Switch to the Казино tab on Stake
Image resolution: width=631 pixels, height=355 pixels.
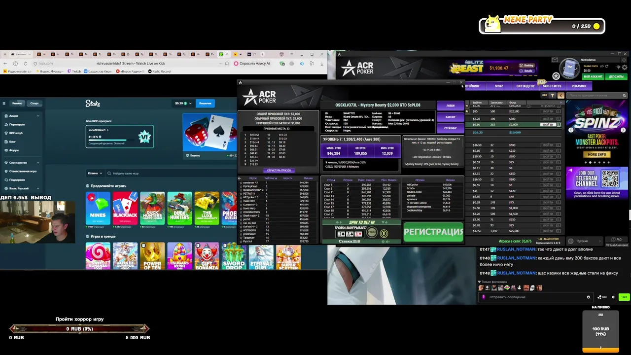(x=17, y=104)
